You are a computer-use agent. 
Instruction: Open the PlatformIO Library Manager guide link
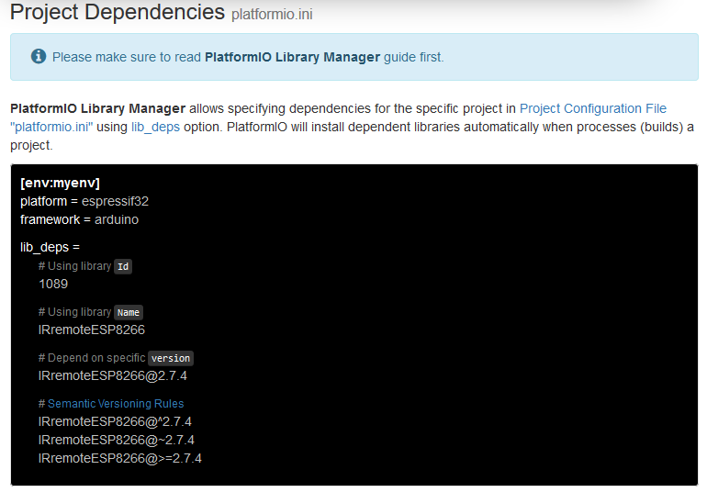292,57
